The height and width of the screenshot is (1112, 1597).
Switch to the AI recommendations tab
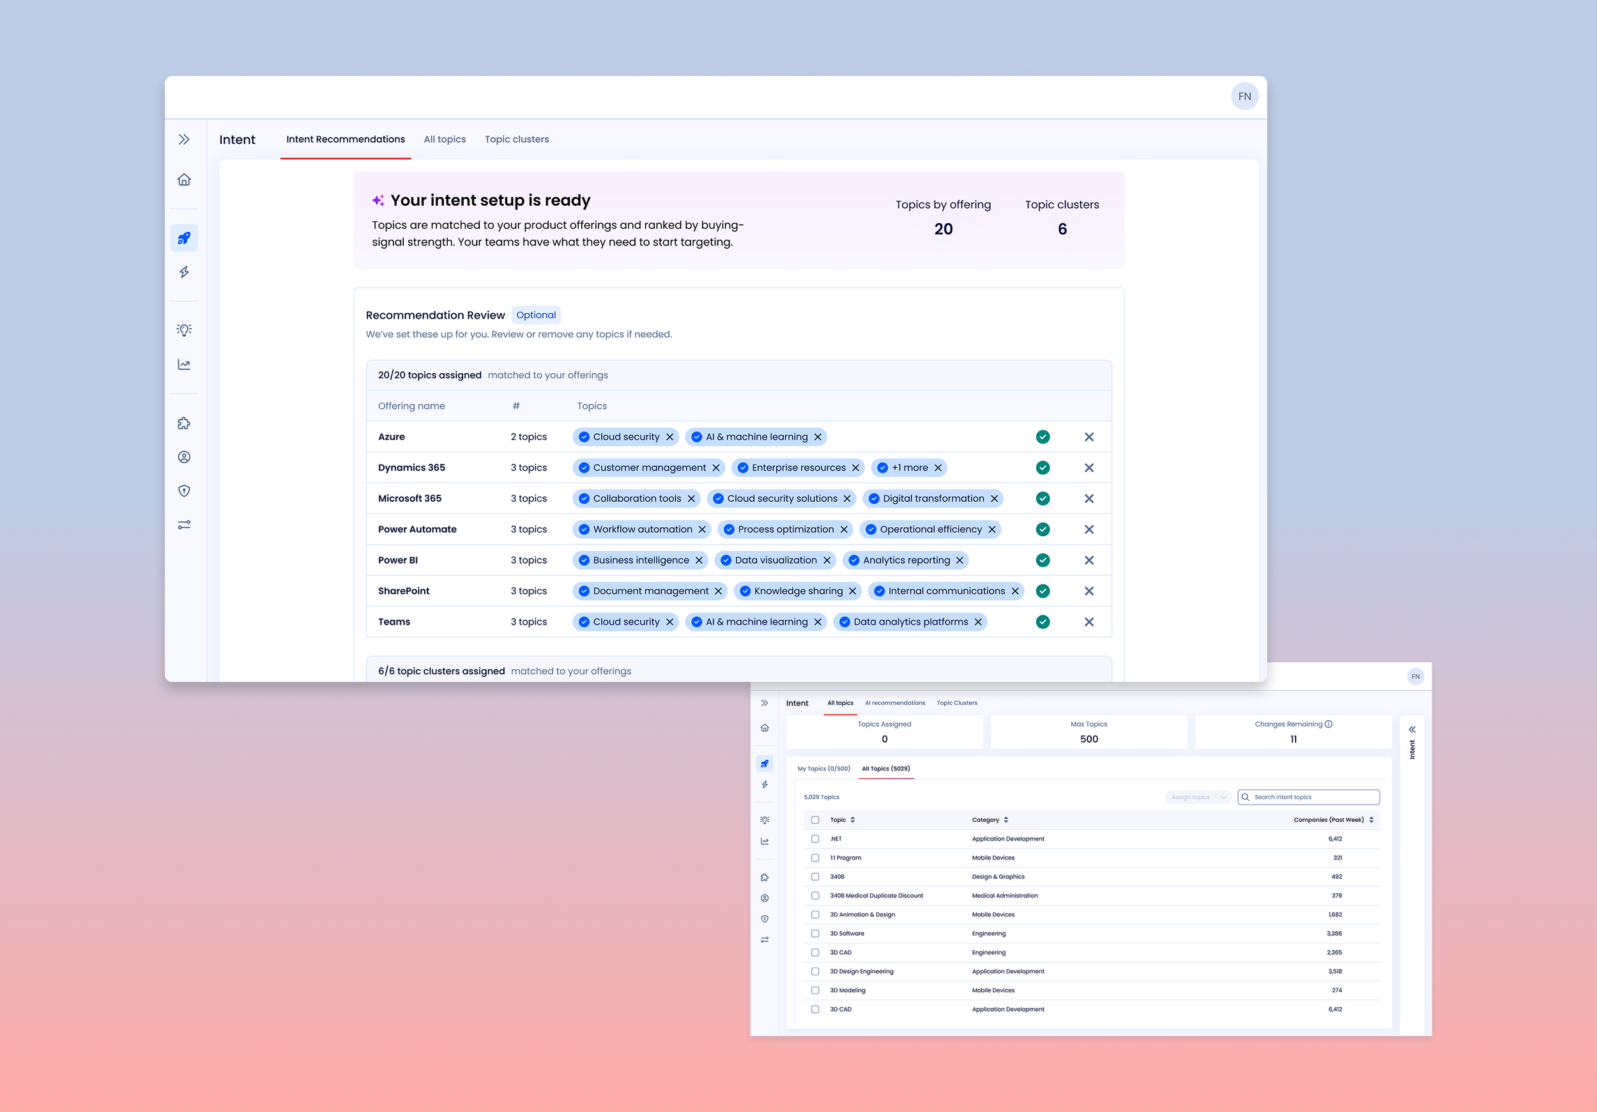894,703
